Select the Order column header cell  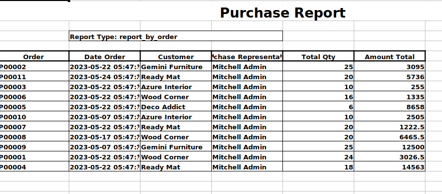pos(34,56)
